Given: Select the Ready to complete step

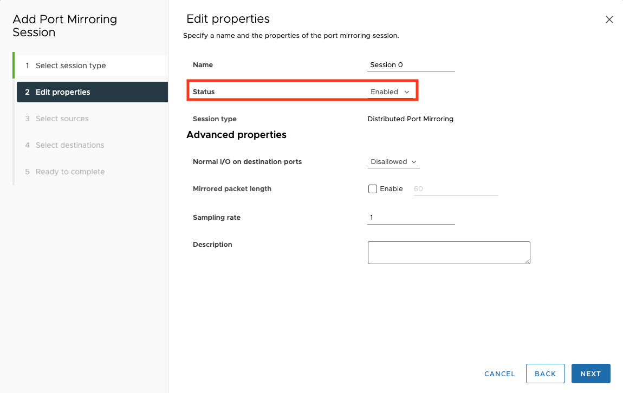Looking at the screenshot, I should tap(70, 172).
